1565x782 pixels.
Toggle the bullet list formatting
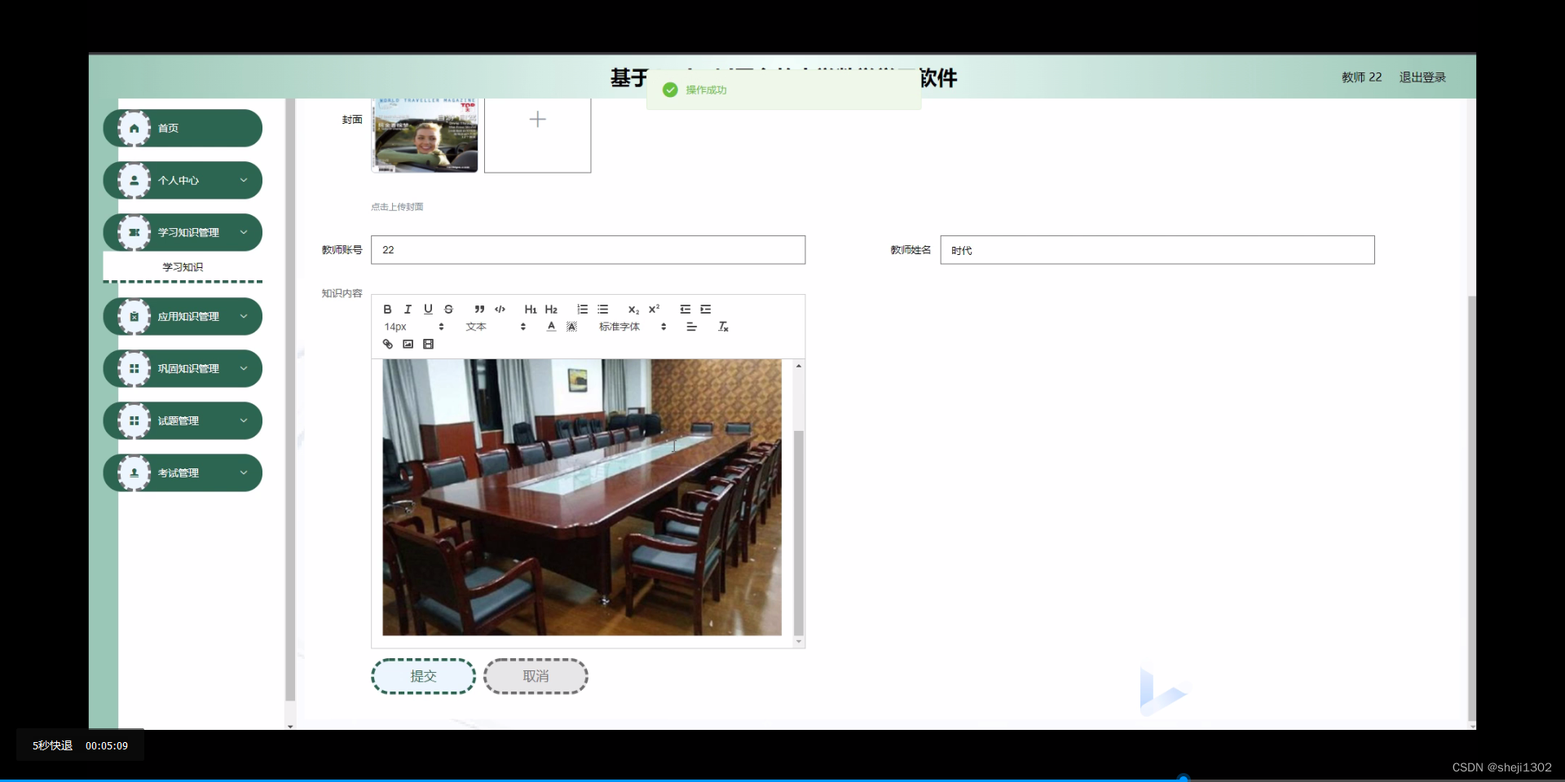pos(602,309)
